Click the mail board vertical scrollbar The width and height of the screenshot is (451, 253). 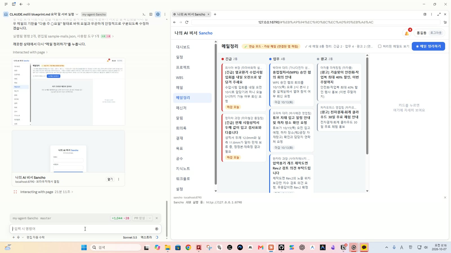367,105
